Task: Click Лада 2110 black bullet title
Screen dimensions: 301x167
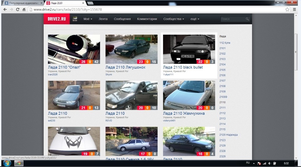Action: click(183, 67)
